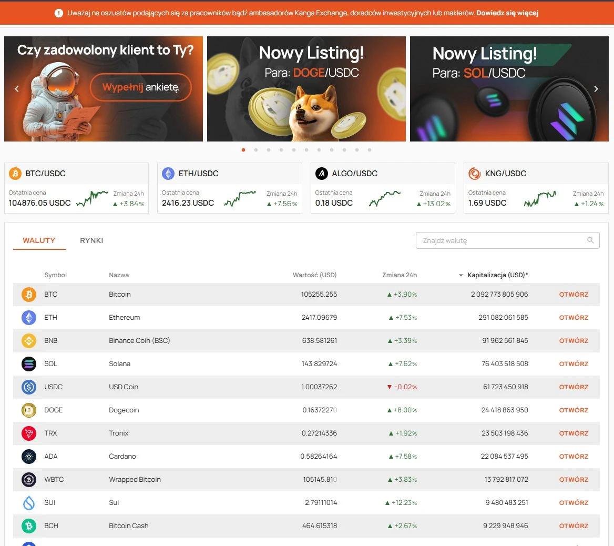Select the first active carousel dot
614x546 pixels.
coord(243,150)
